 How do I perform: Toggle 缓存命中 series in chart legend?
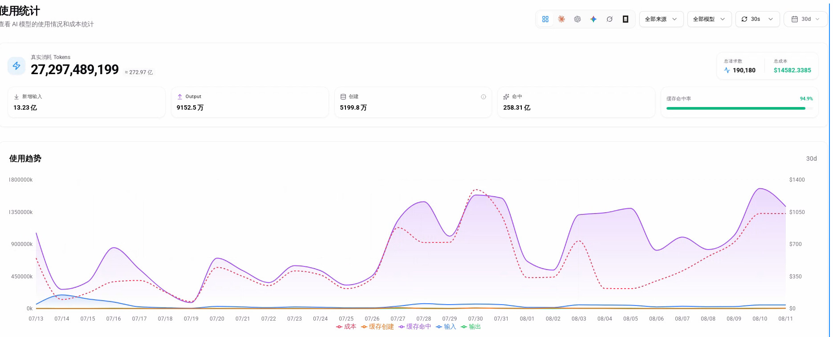pos(415,327)
